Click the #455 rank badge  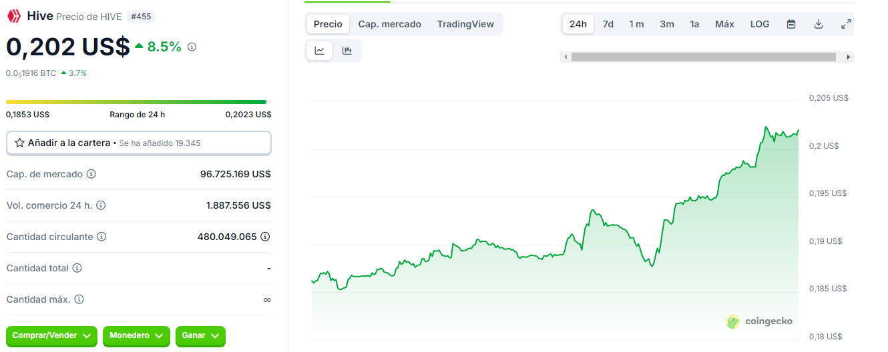(x=141, y=17)
